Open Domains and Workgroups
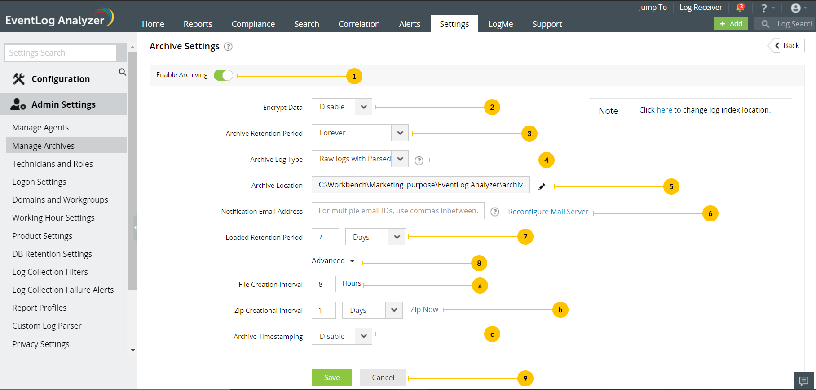 tap(60, 199)
